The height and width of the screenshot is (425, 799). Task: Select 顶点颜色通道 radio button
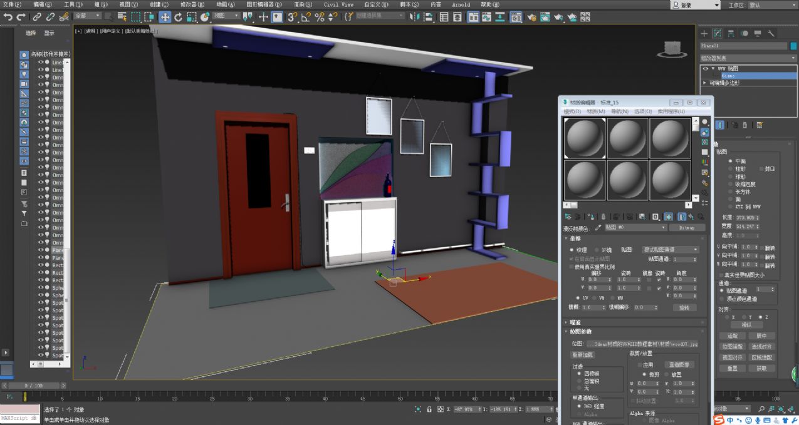(x=721, y=299)
